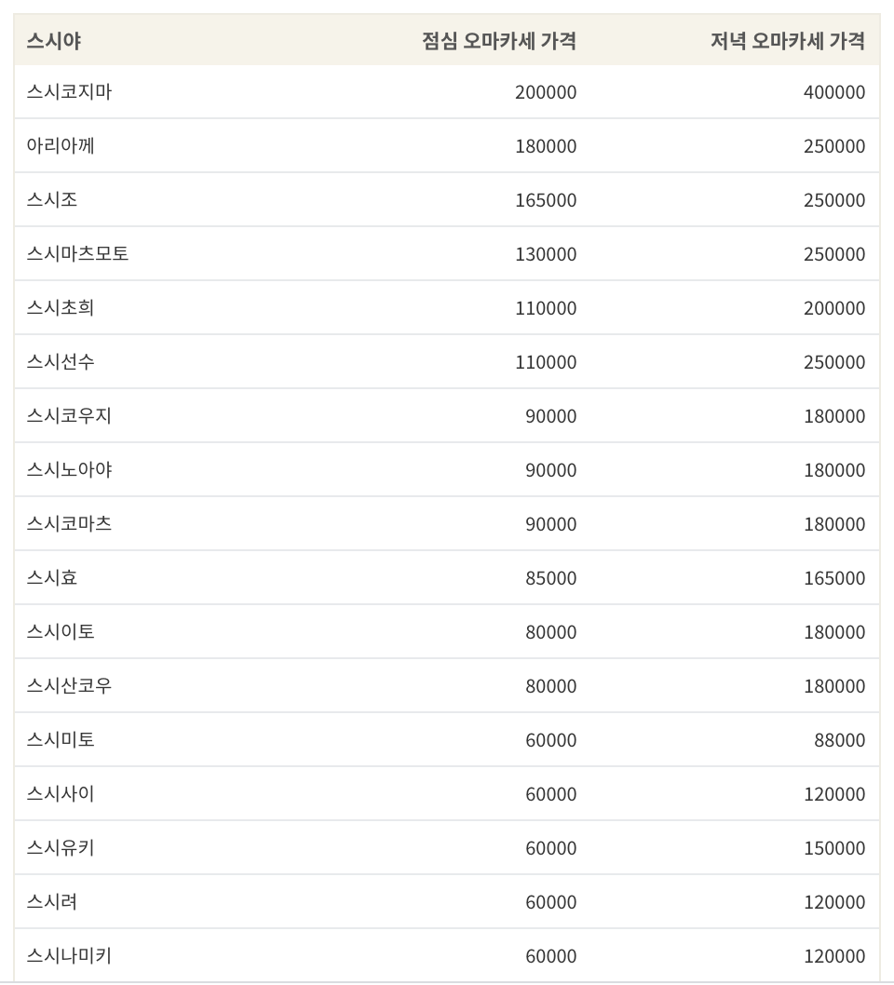This screenshot has width=894, height=985.
Task: Click the 스시초희 name cell
Action: pos(61,308)
